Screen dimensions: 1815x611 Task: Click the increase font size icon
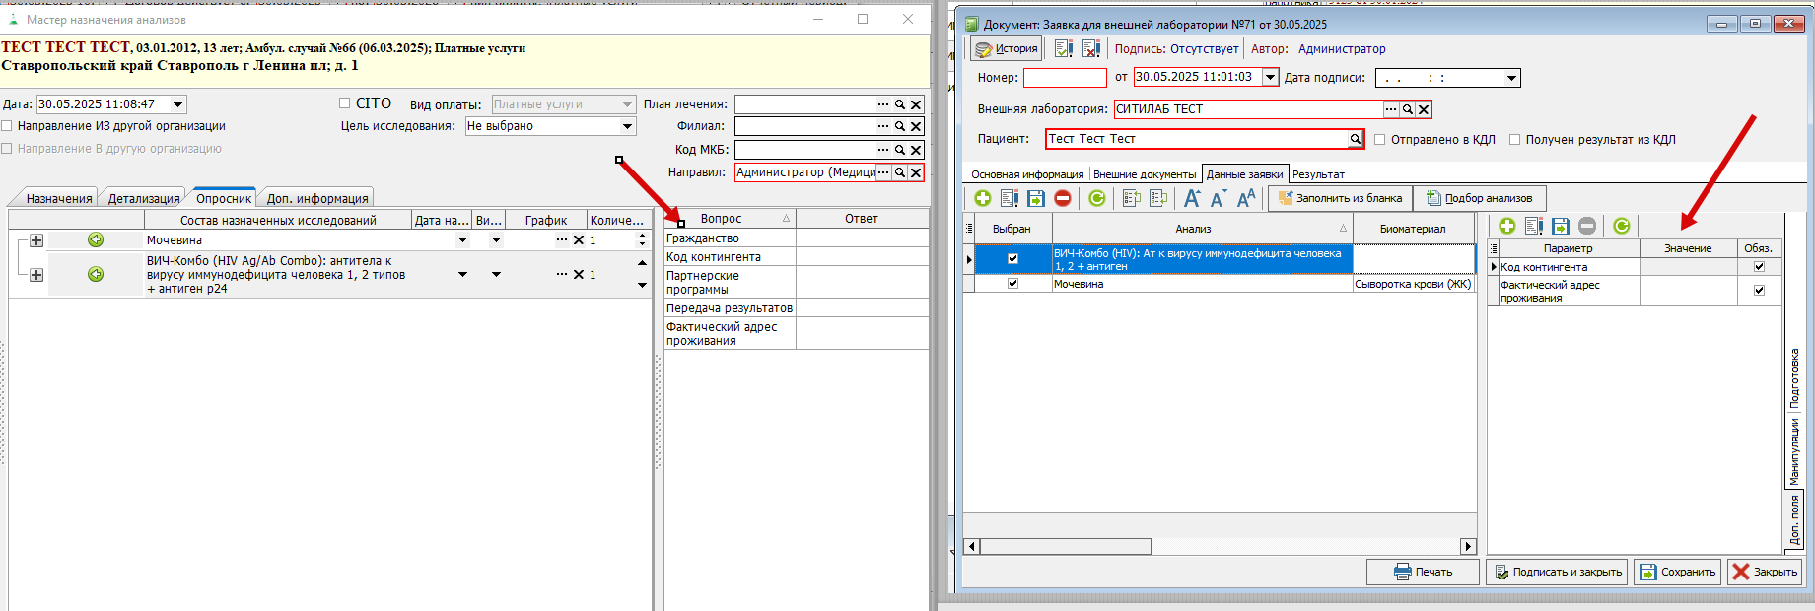click(x=1192, y=198)
